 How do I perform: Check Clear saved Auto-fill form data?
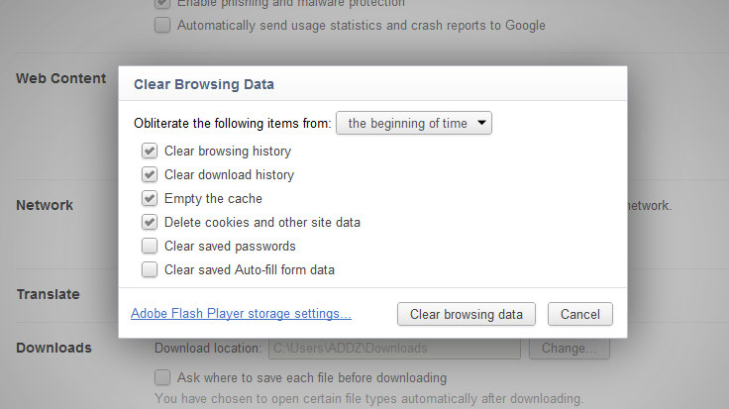(x=150, y=269)
